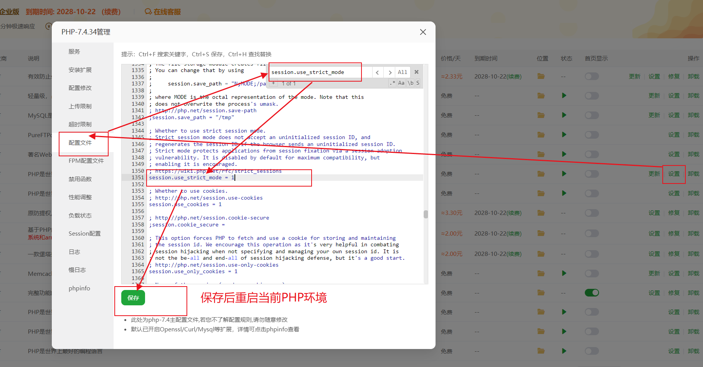Viewport: 703px width, 367px height.
Task: Open the 安装扩展 tab
Action: coord(80,70)
